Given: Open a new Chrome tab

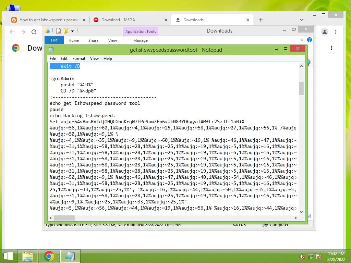Looking at the screenshot, I should (261, 20).
